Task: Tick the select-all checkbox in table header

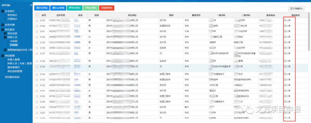Action: point(37,15)
